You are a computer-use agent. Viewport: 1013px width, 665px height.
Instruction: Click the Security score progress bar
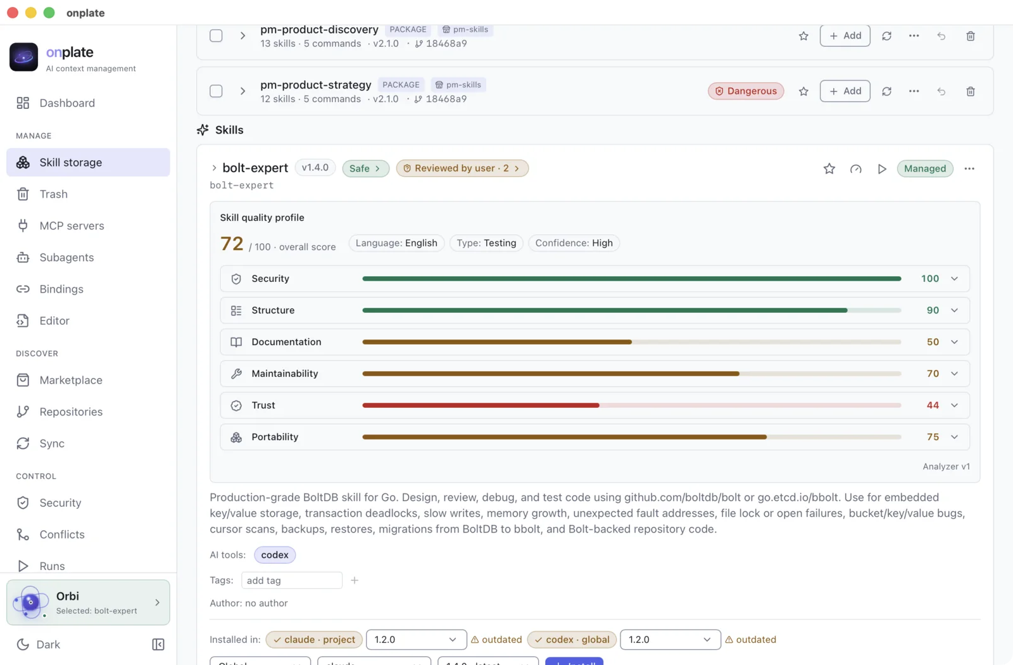(x=631, y=279)
